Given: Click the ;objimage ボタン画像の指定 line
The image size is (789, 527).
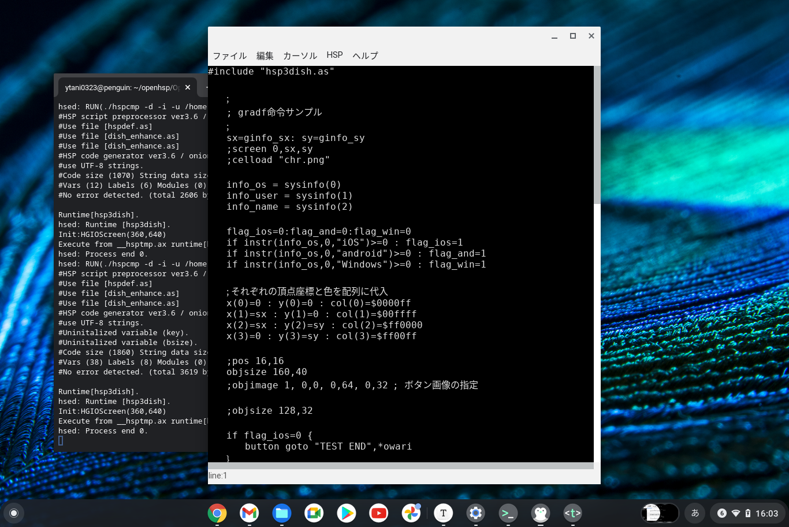Looking at the screenshot, I should 352,385.
